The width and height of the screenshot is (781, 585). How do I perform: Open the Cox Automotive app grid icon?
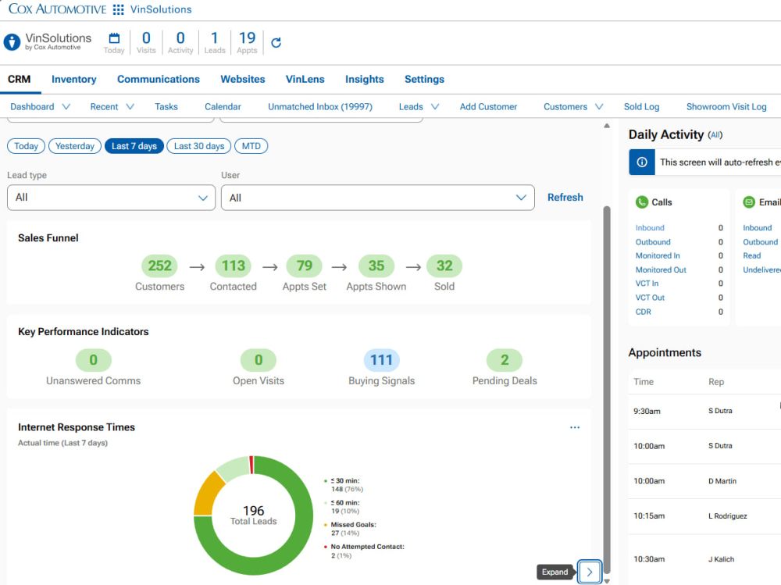coord(118,9)
